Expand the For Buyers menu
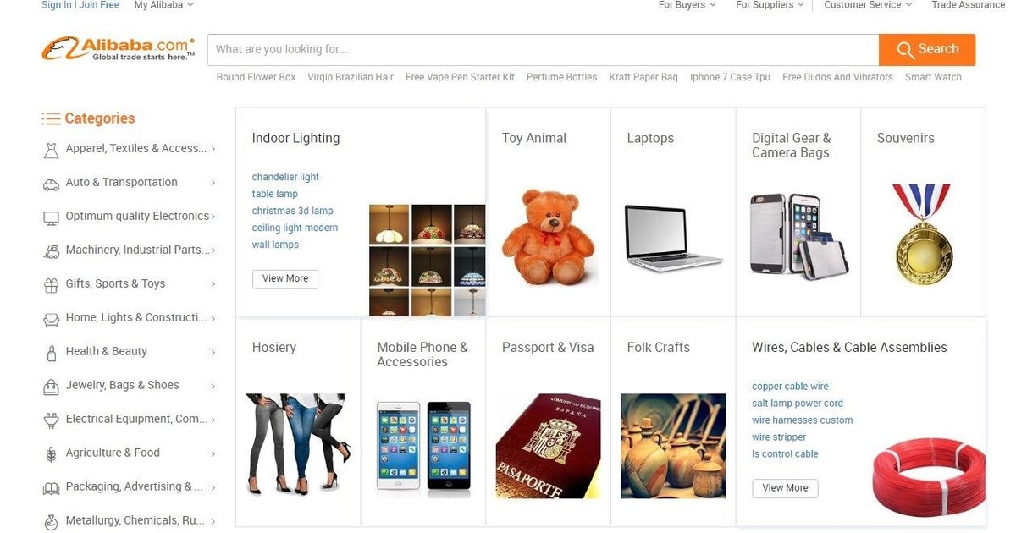This screenshot has height=533, width=1016. (x=687, y=5)
